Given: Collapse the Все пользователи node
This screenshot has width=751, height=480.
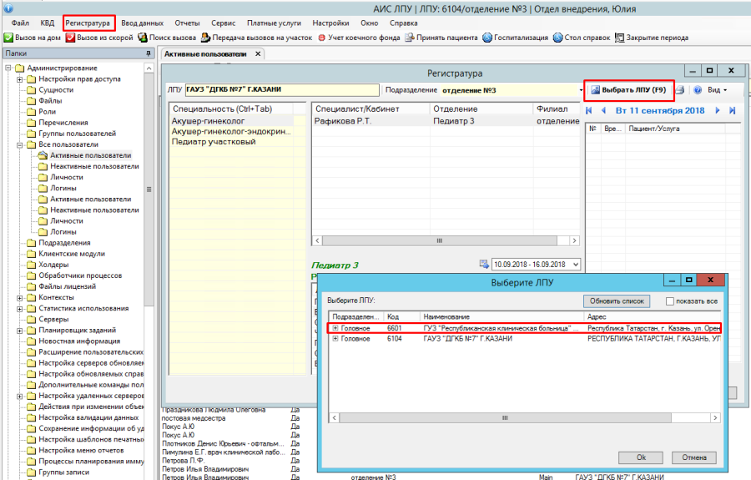Looking at the screenshot, I should pyautogui.click(x=20, y=144).
